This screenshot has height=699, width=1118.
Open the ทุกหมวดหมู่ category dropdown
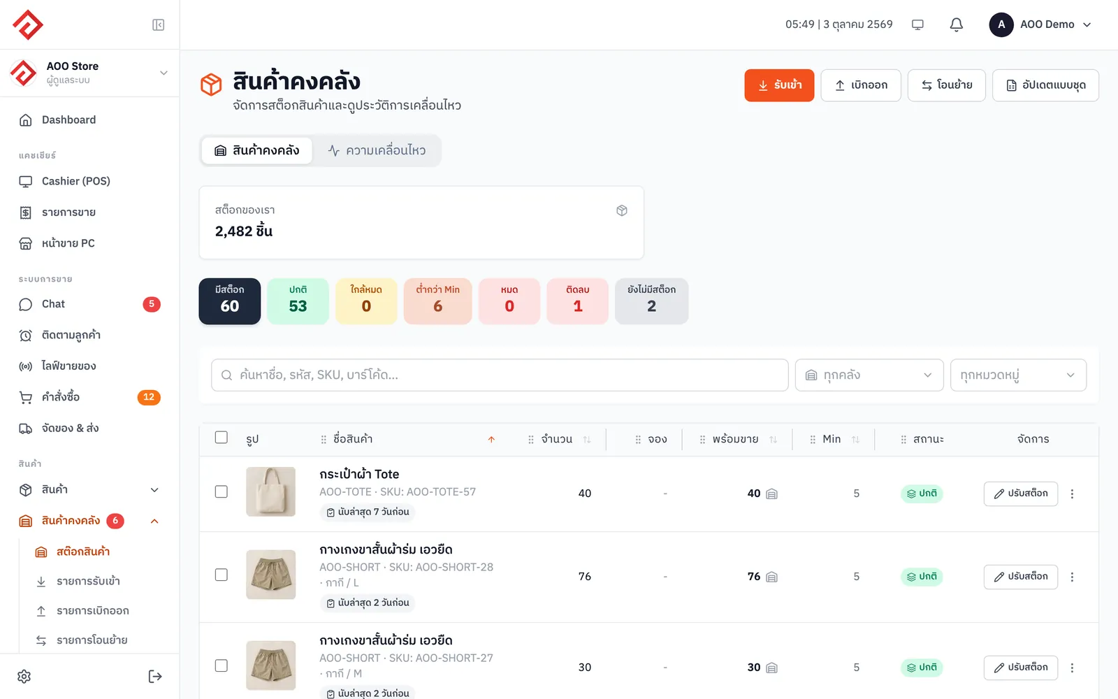tap(1018, 375)
